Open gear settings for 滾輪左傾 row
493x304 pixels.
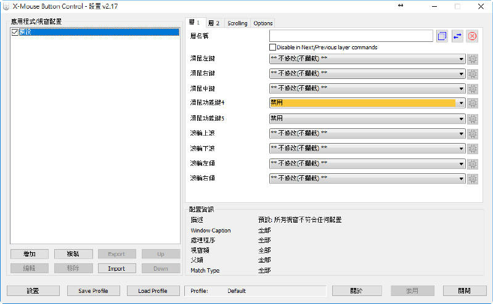point(473,163)
